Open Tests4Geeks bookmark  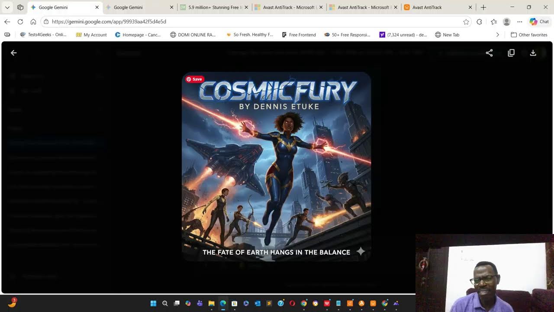pyautogui.click(x=43, y=35)
